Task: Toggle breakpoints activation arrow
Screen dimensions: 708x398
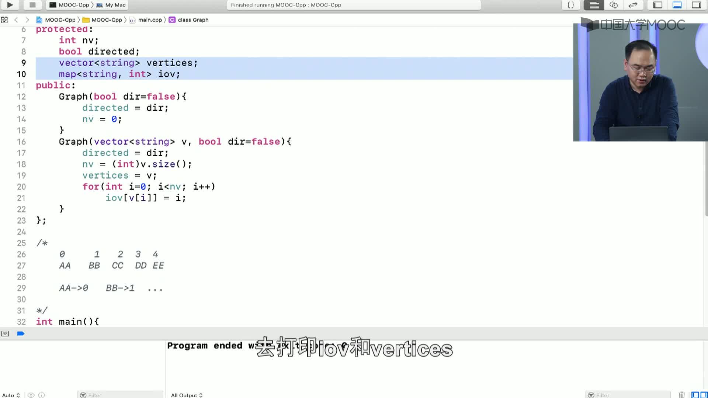Action: [x=21, y=334]
